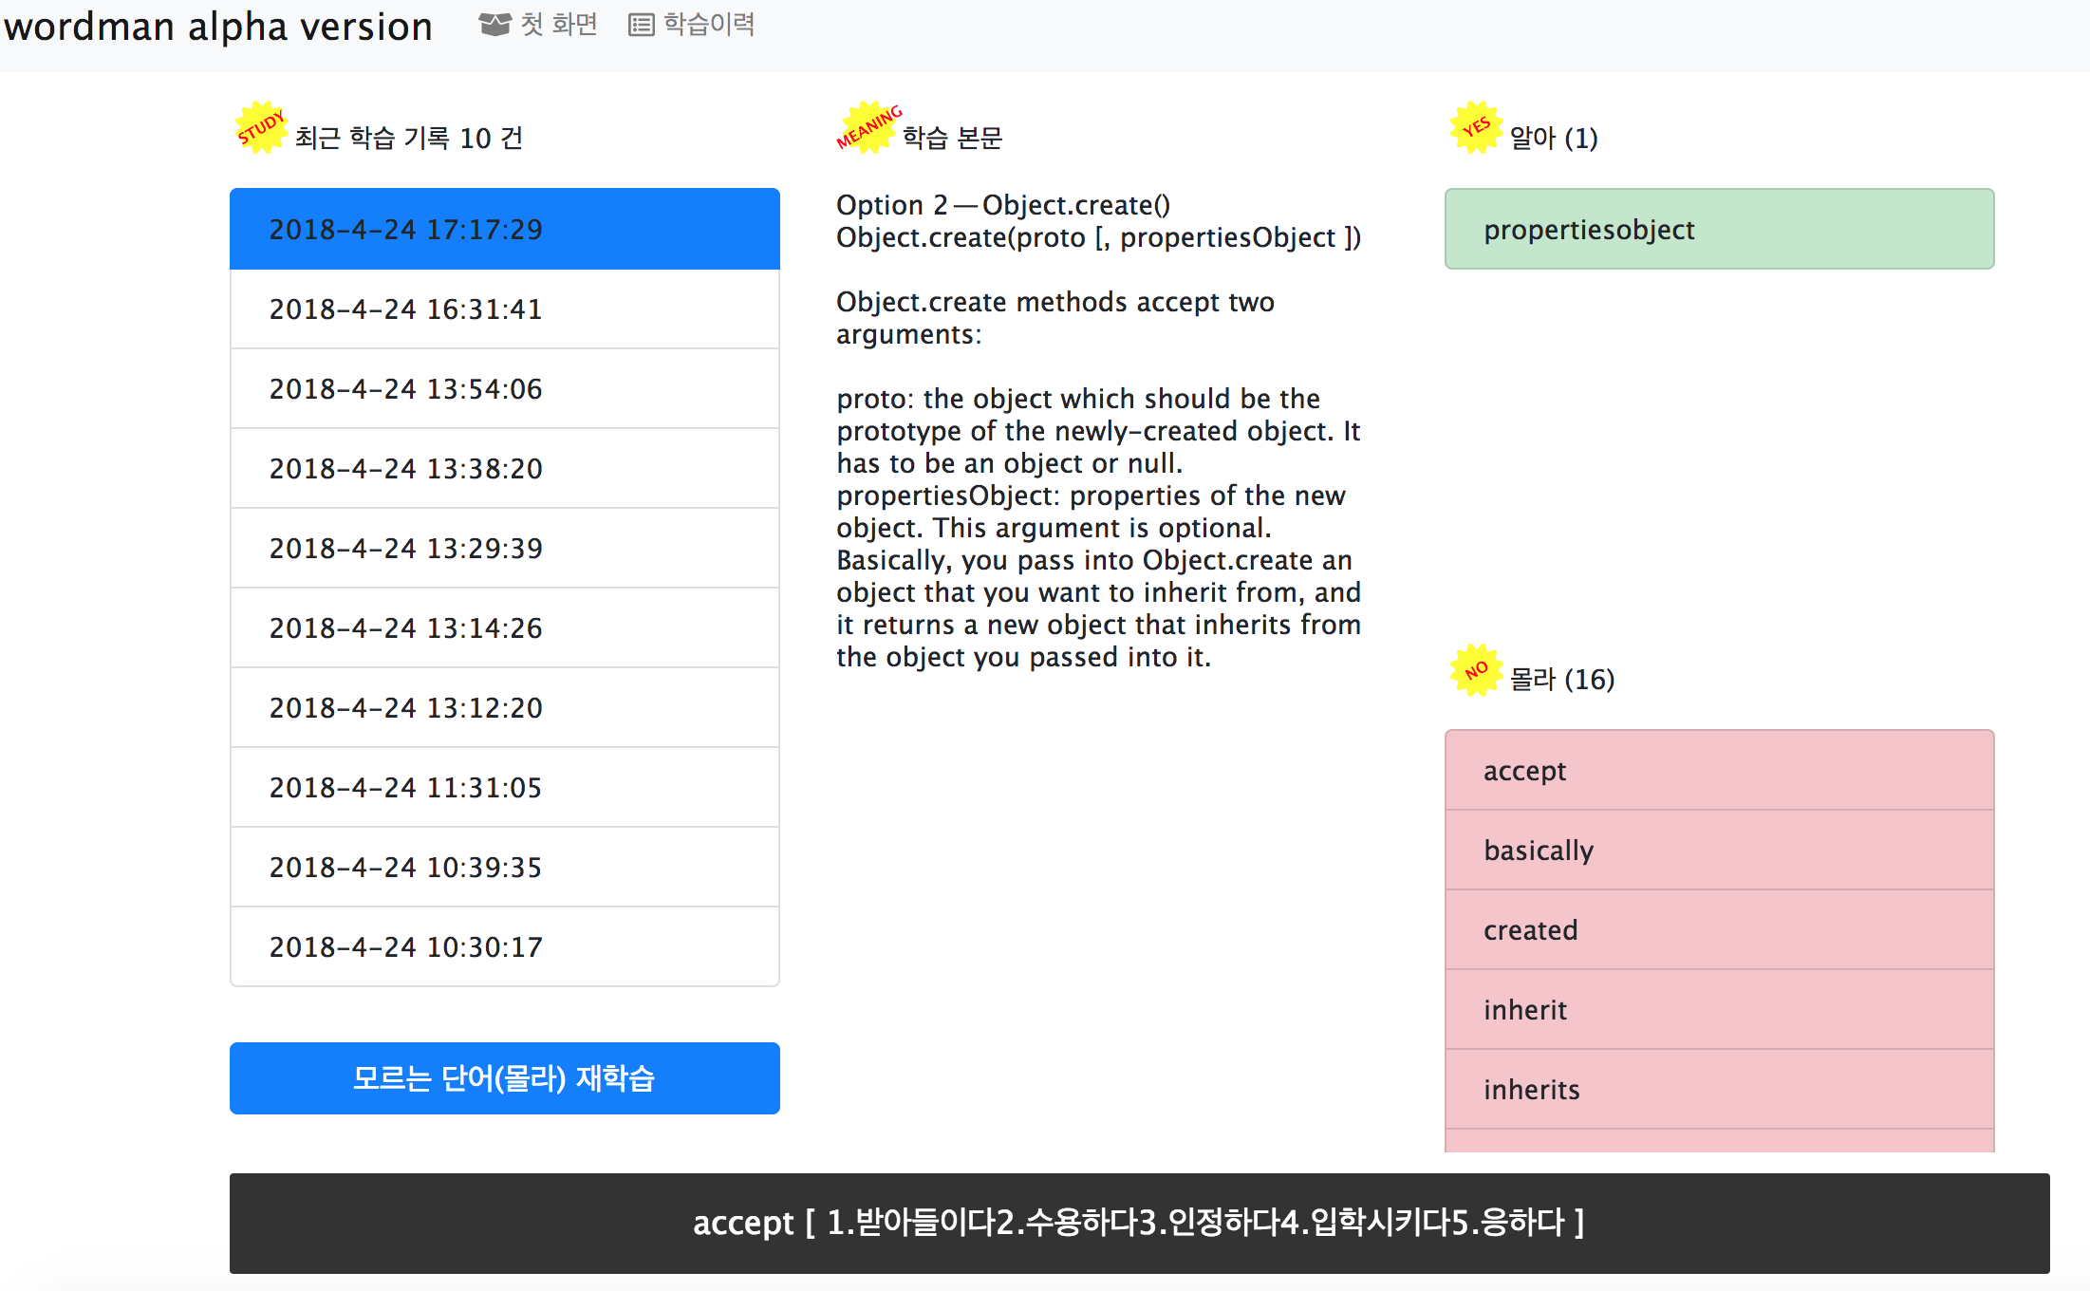Image resolution: width=2090 pixels, height=1291 pixels.
Task: Select the record 2018-4-24 13:29:39
Action: click(x=505, y=548)
